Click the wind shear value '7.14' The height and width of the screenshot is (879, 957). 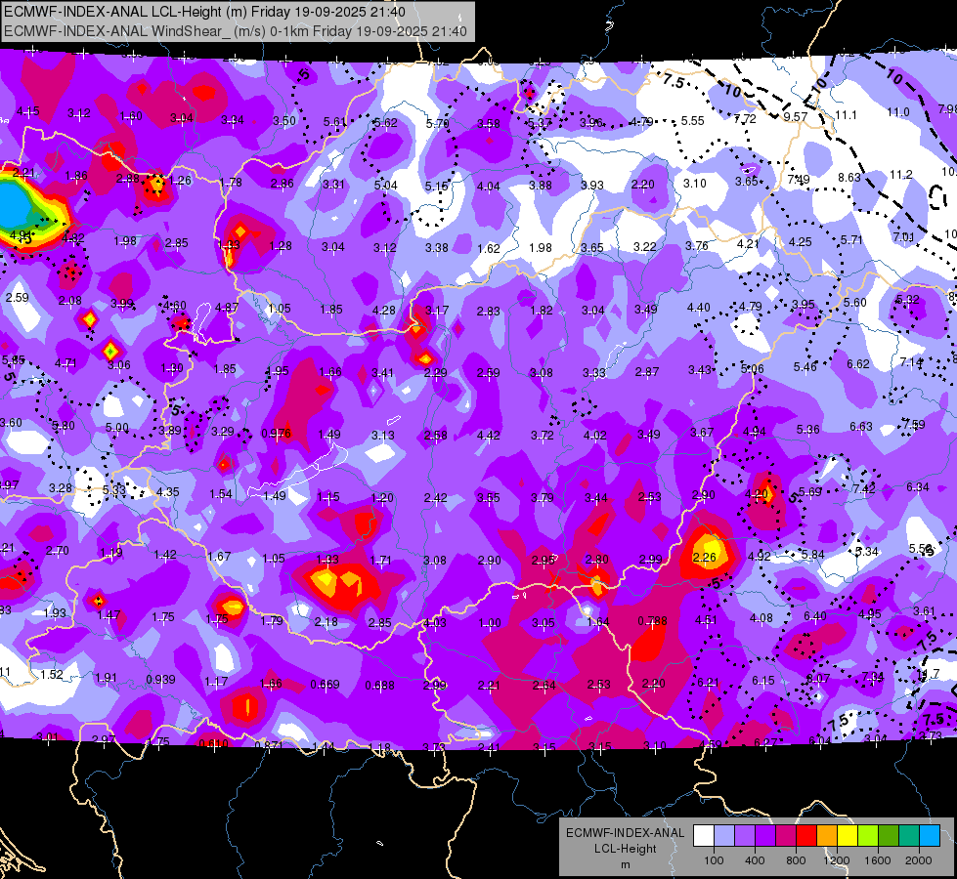911,362
